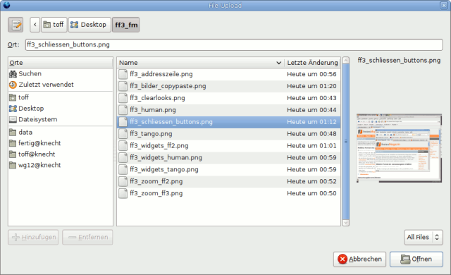Open Suchen in the places sidebar
The image size is (451, 275).
(61, 74)
